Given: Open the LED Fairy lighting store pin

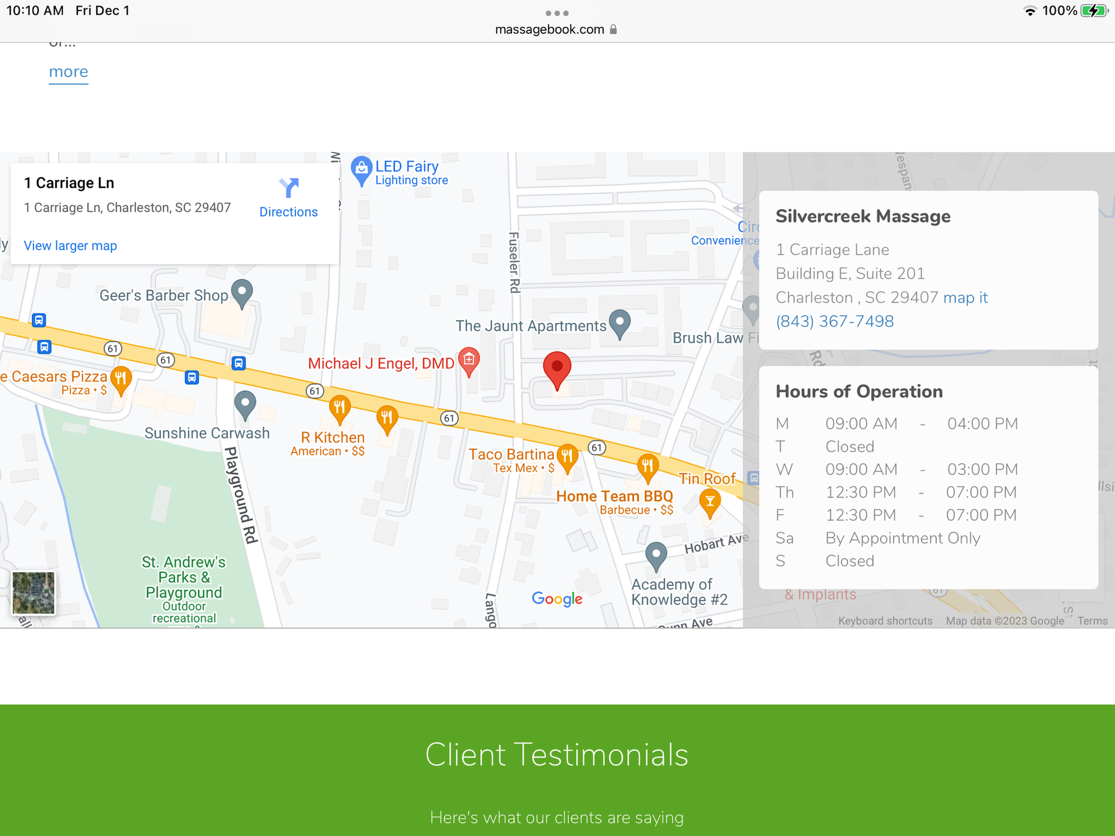Looking at the screenshot, I should (x=361, y=170).
